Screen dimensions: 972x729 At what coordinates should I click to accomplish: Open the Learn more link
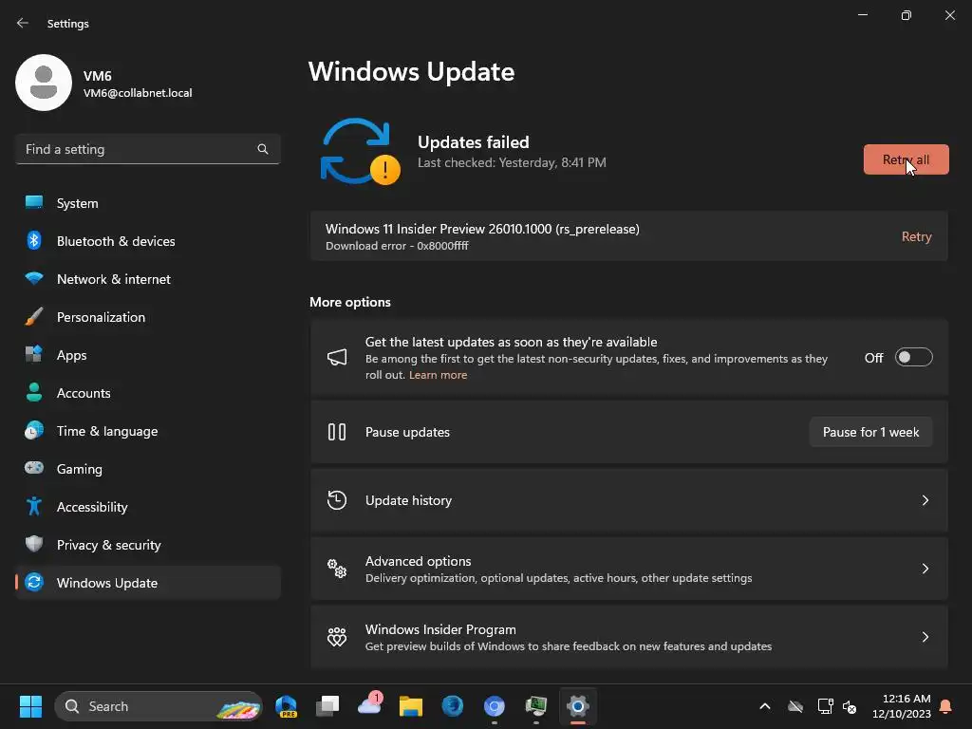pos(438,375)
